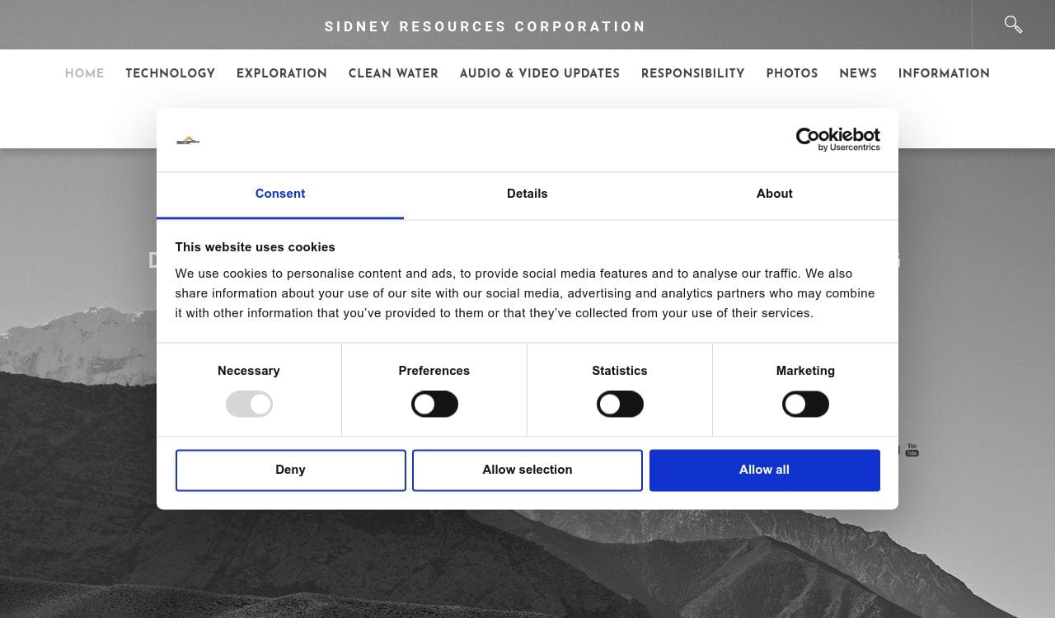
Task: Click Sidney Resources Corporation site title
Action: 485,26
